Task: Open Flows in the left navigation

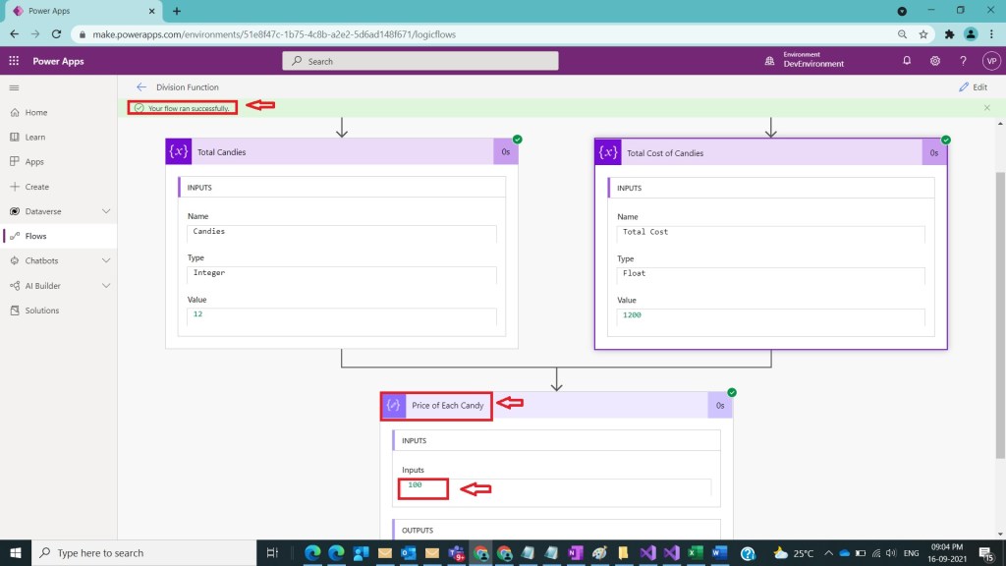Action: (35, 236)
